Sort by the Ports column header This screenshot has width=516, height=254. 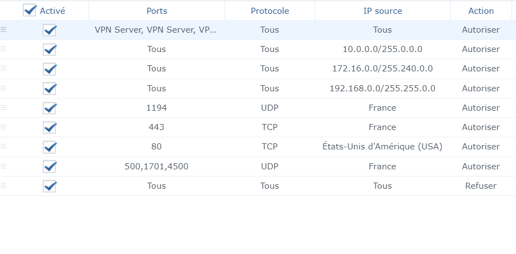click(157, 11)
